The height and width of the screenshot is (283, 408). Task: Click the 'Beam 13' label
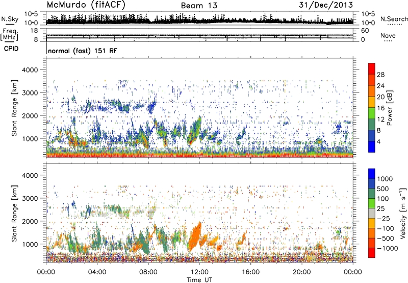(x=199, y=6)
